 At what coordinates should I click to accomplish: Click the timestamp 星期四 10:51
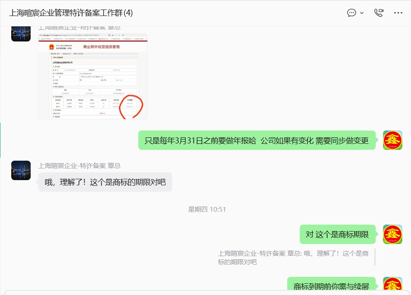207,209
